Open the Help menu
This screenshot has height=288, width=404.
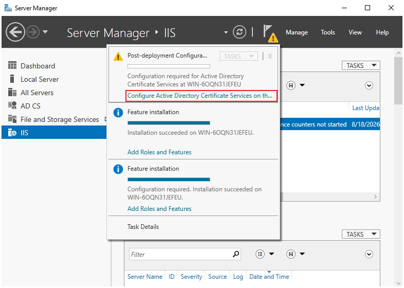(x=382, y=32)
